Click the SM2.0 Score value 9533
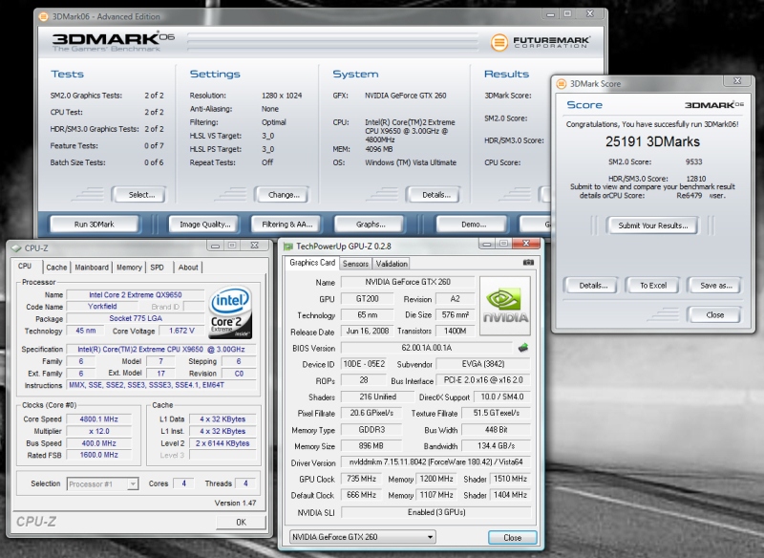Viewport: 764px width, 558px height. [x=694, y=161]
